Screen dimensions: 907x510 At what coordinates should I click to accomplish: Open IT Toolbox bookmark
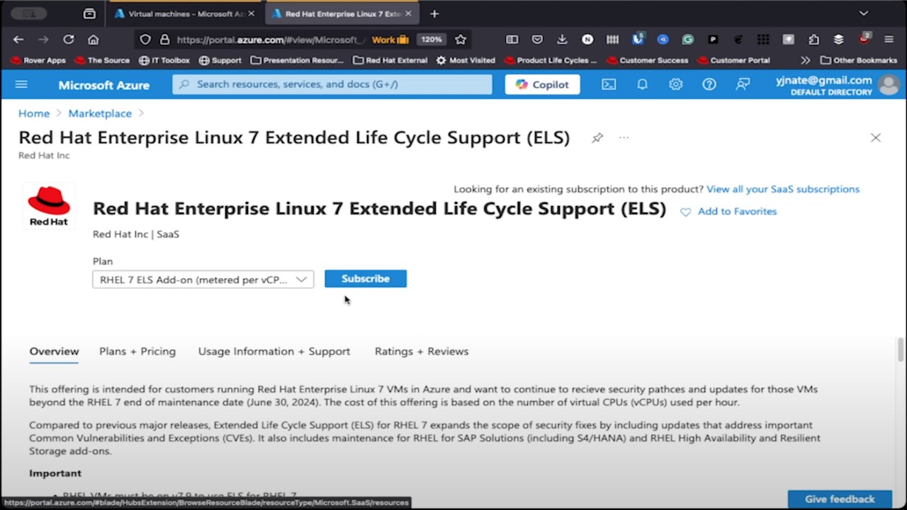coord(164,60)
